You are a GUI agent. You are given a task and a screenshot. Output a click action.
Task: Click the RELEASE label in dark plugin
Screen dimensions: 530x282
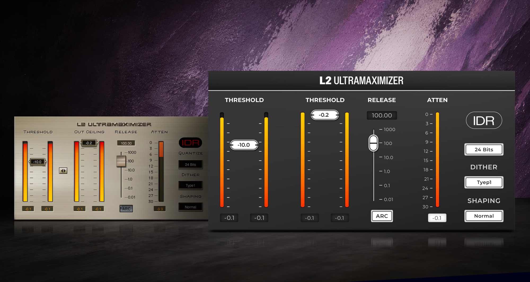point(382,100)
